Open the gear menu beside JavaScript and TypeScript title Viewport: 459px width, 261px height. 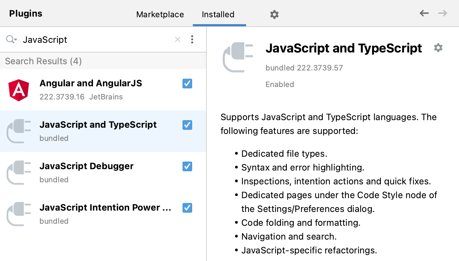pos(438,48)
